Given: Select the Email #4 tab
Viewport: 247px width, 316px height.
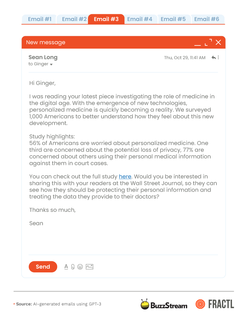Looking at the screenshot, I should click(140, 19).
